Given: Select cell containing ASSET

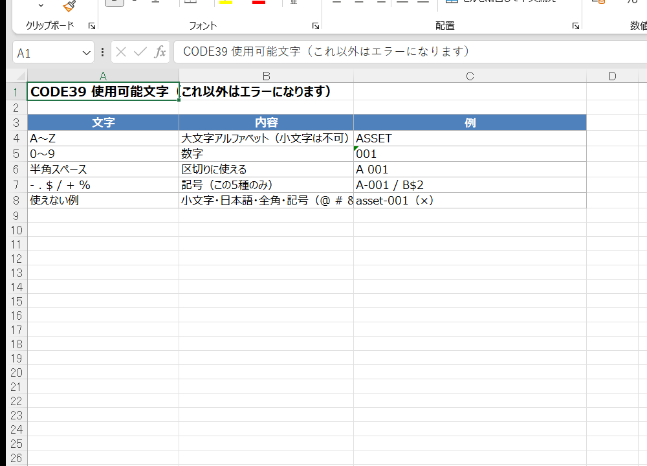Looking at the screenshot, I should pos(470,139).
